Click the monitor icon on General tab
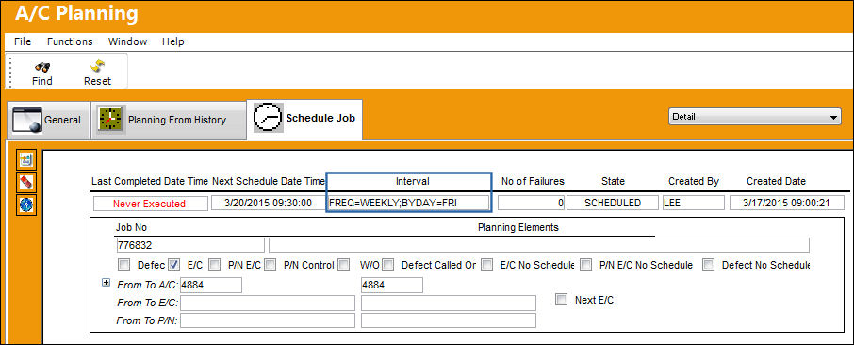 point(27,120)
